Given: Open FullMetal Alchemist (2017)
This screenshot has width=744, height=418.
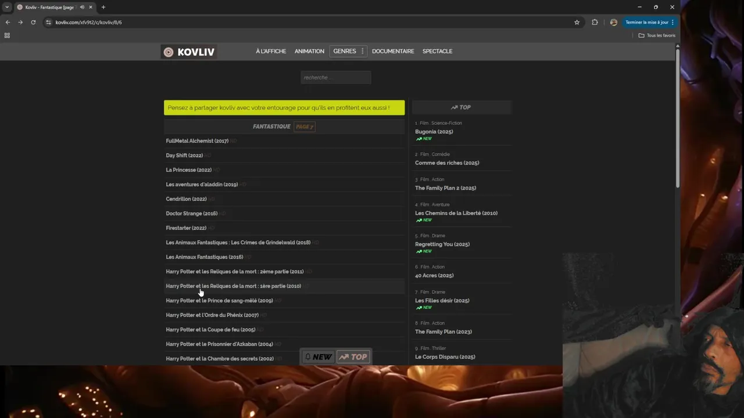Looking at the screenshot, I should [197, 141].
